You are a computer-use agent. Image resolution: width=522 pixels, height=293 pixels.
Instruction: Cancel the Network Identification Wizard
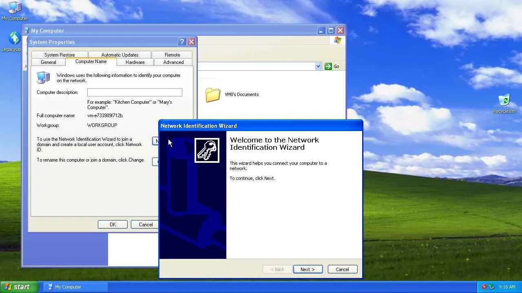coord(342,269)
